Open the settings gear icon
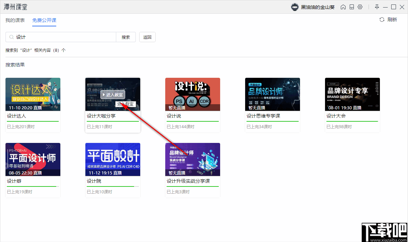The width and height of the screenshot is (408, 242). point(360,7)
